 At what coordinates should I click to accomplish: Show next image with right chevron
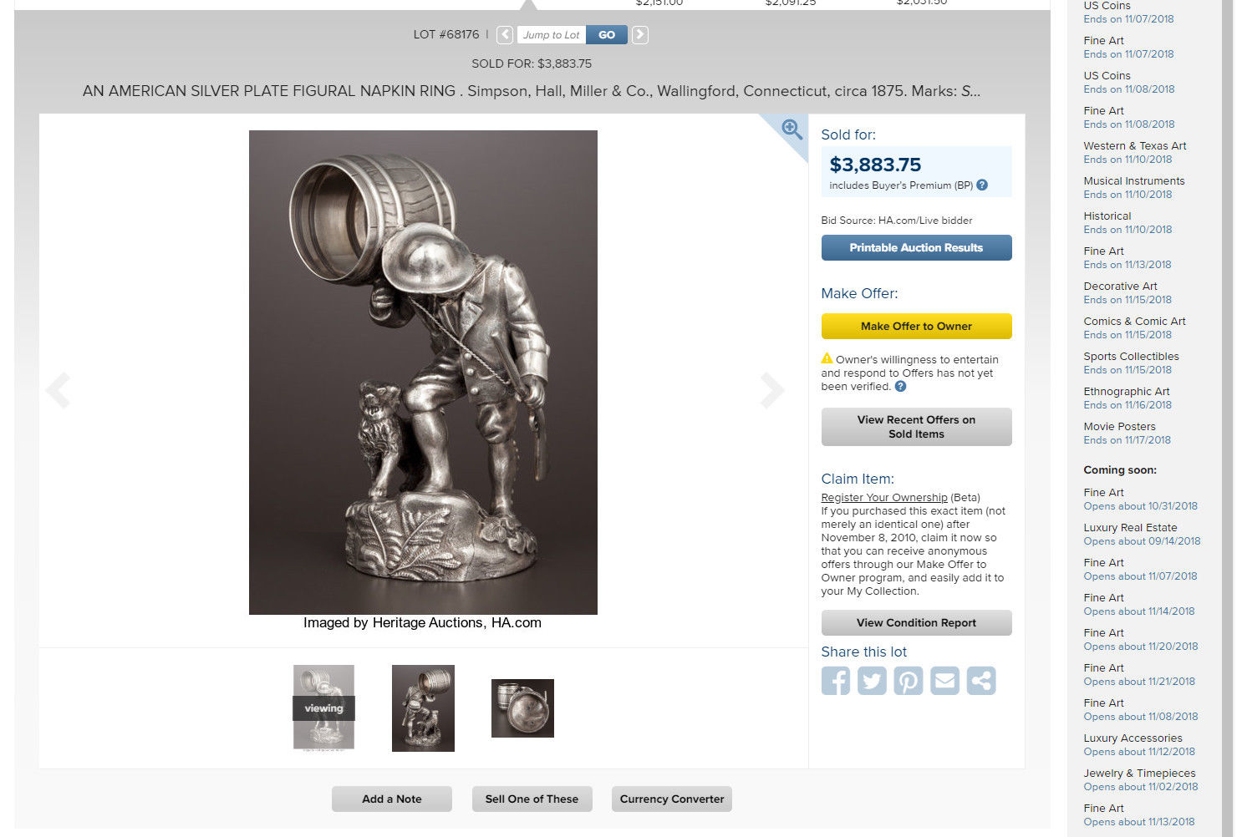[772, 390]
